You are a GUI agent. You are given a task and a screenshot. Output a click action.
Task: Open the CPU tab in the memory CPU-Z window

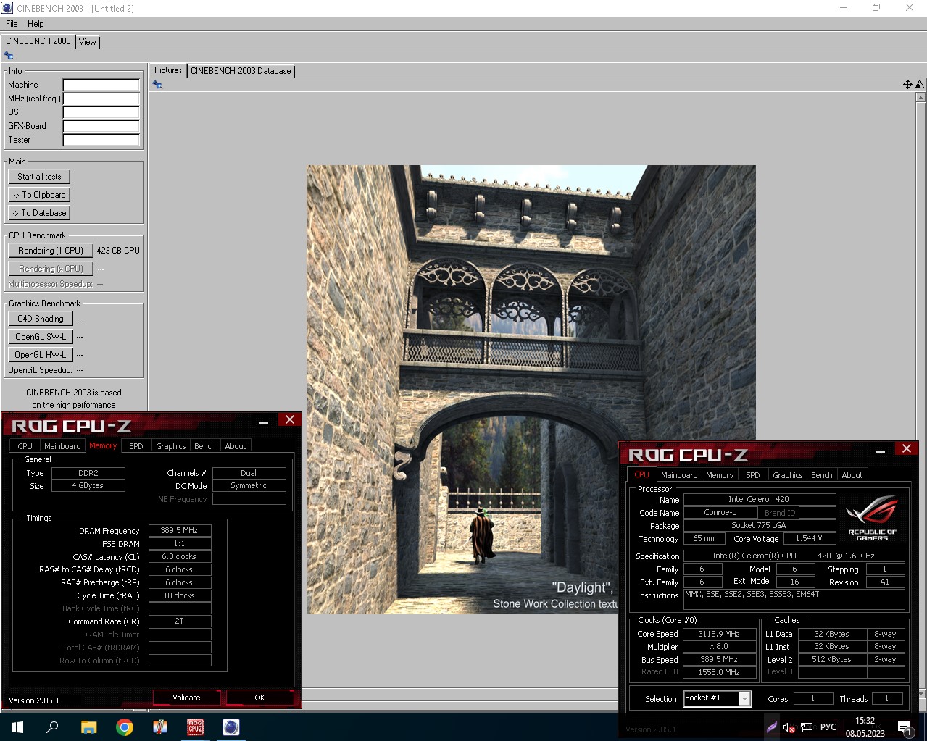click(25, 446)
